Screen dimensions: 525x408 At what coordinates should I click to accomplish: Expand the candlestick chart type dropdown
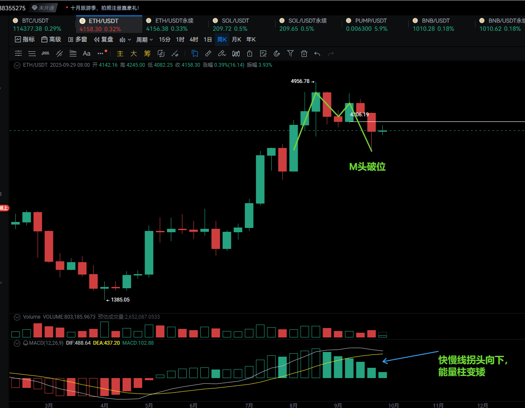point(126,39)
